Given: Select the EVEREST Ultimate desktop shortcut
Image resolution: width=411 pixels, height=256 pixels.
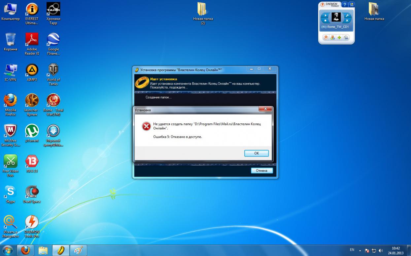Looking at the screenshot, I should coord(32,14).
